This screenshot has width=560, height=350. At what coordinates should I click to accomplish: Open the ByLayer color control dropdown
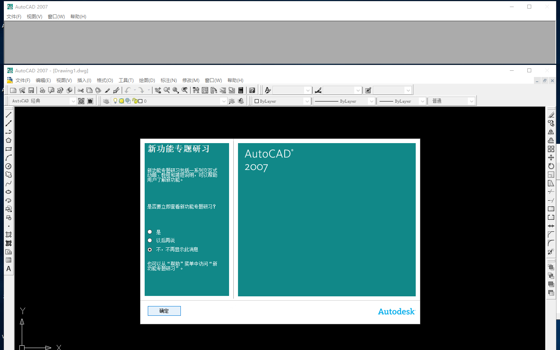pyautogui.click(x=307, y=101)
